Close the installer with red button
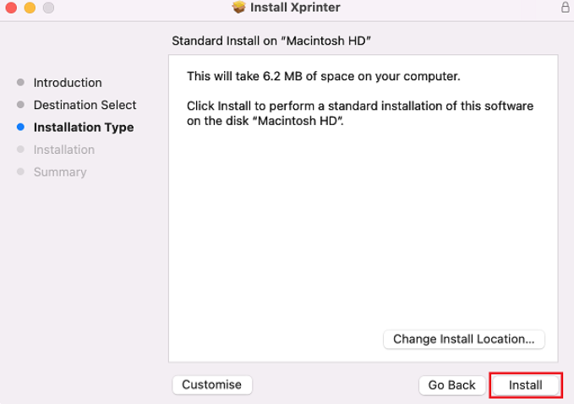Image resolution: width=574 pixels, height=404 pixels. 11,8
